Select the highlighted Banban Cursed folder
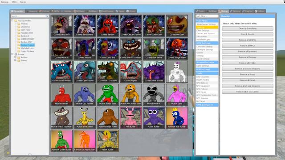 tap(27, 45)
